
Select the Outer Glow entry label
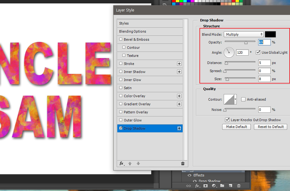133,120
